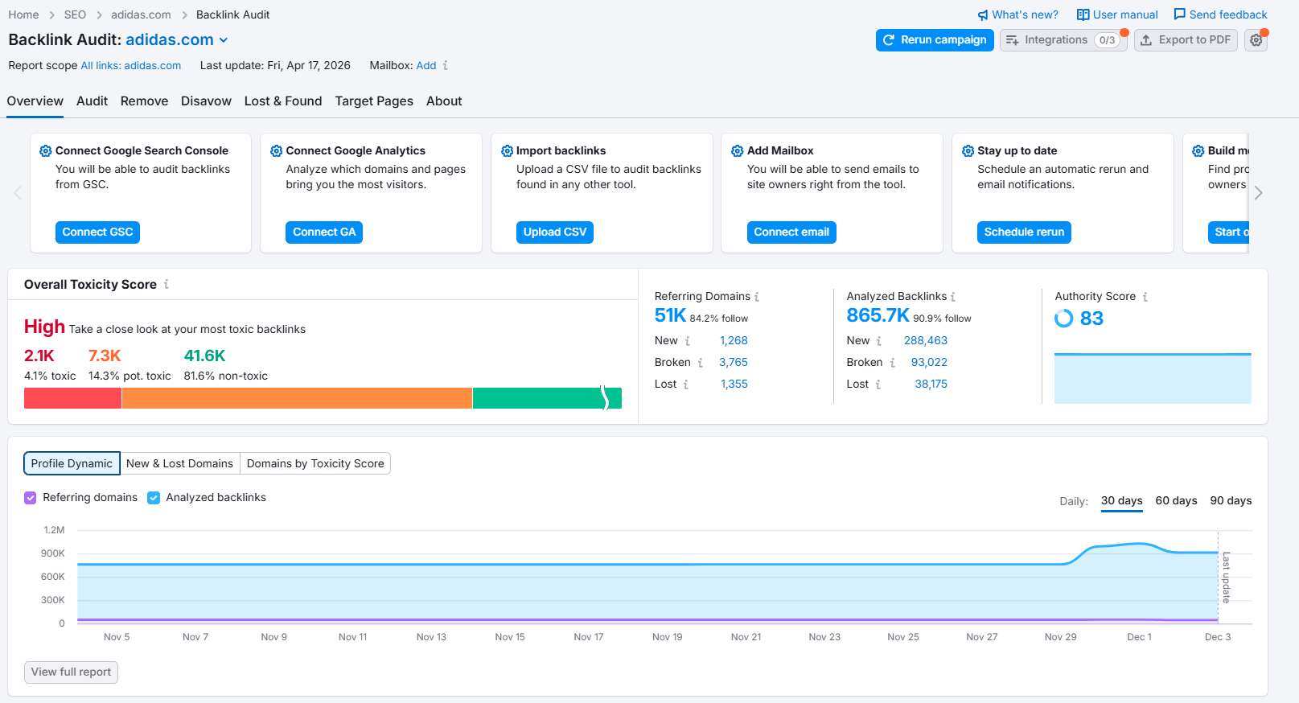This screenshot has width=1299, height=703.
Task: Show Domains by Toxicity Score chart
Action: pyautogui.click(x=315, y=464)
